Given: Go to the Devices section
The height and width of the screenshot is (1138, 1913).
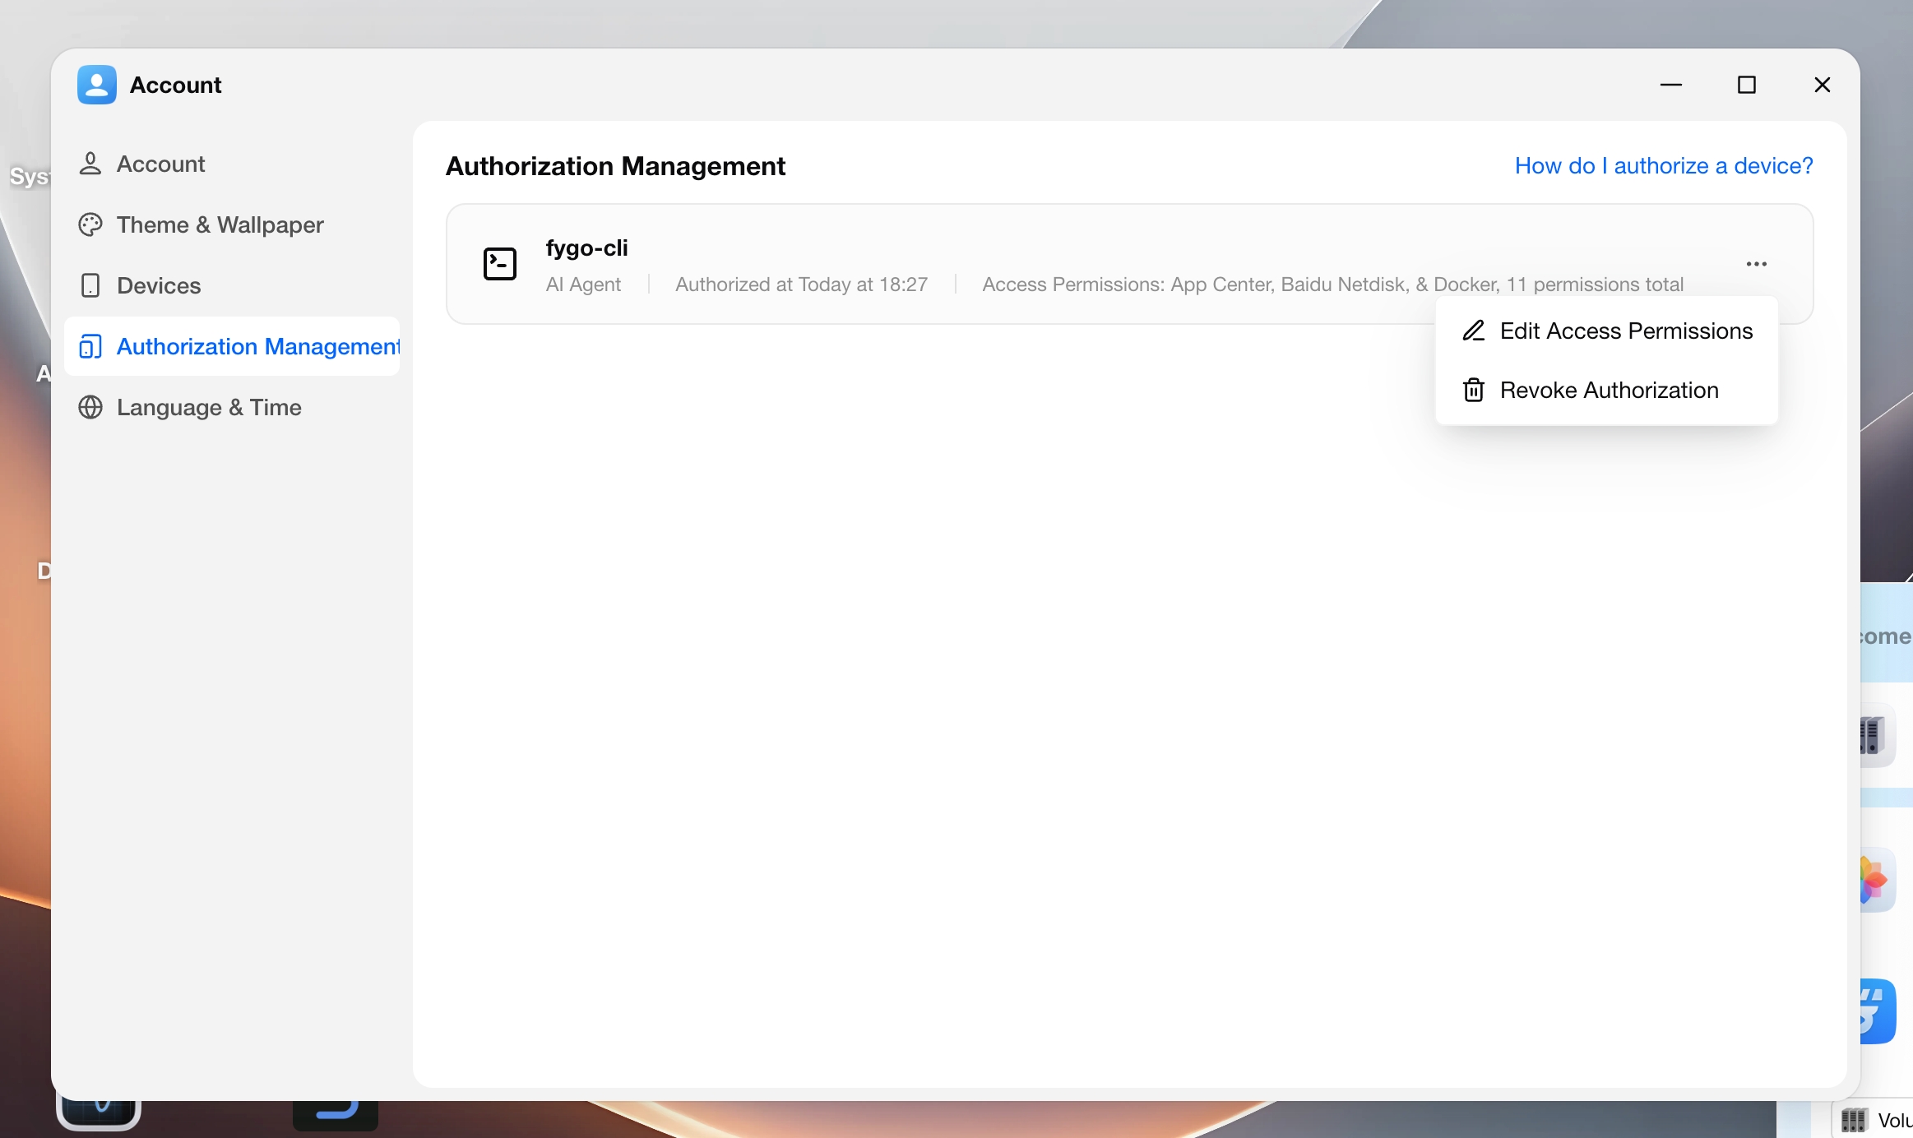Looking at the screenshot, I should coord(232,285).
